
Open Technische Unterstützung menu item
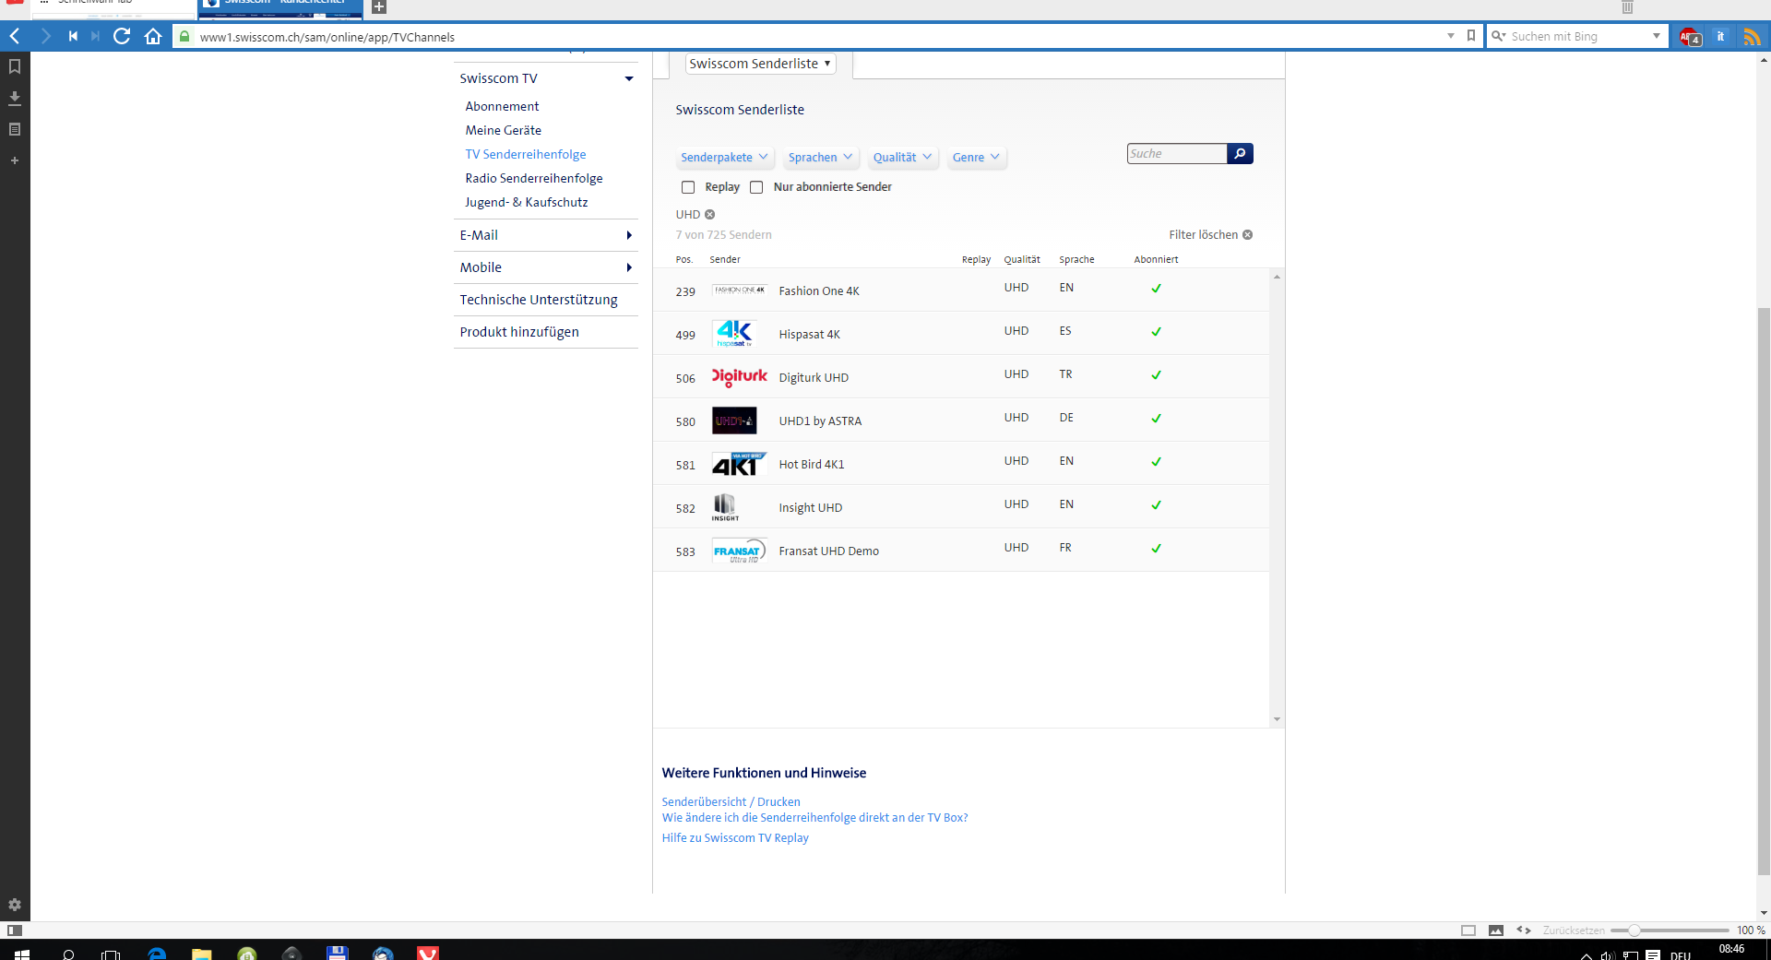point(539,300)
